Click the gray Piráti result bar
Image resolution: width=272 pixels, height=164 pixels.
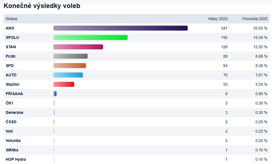pyautogui.click(x=70, y=56)
